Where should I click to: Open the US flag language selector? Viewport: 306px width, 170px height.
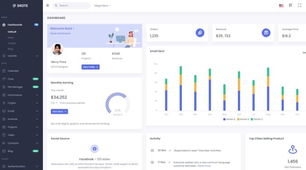pyautogui.click(x=281, y=6)
